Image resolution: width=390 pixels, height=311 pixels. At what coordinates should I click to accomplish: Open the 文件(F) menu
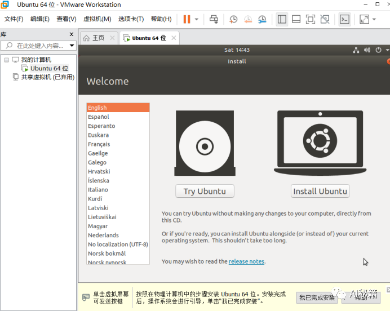[x=14, y=19]
